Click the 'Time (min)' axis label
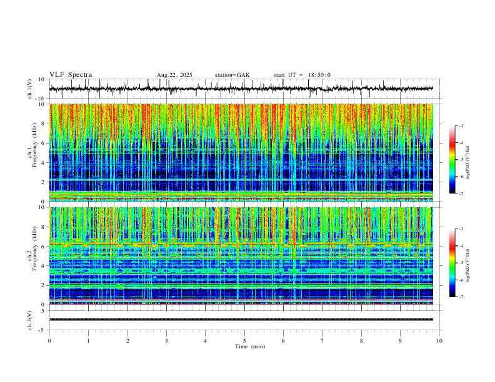Screen dimensions: 495x382 point(250,346)
